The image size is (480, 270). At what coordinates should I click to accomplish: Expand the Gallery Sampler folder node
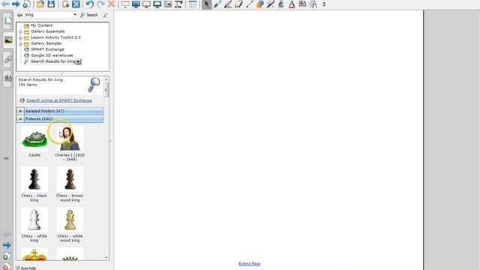pyautogui.click(x=20, y=43)
